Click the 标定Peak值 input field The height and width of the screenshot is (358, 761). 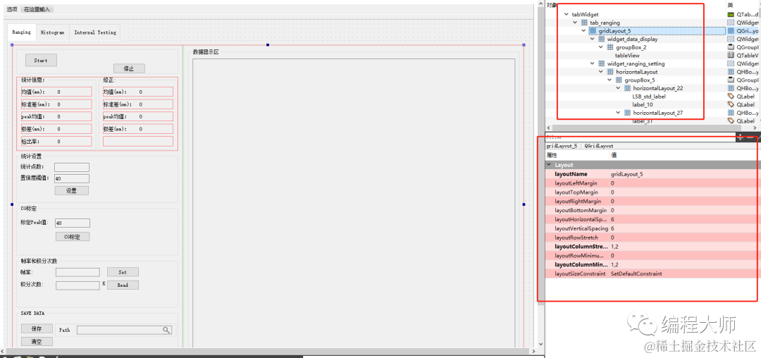(73, 223)
